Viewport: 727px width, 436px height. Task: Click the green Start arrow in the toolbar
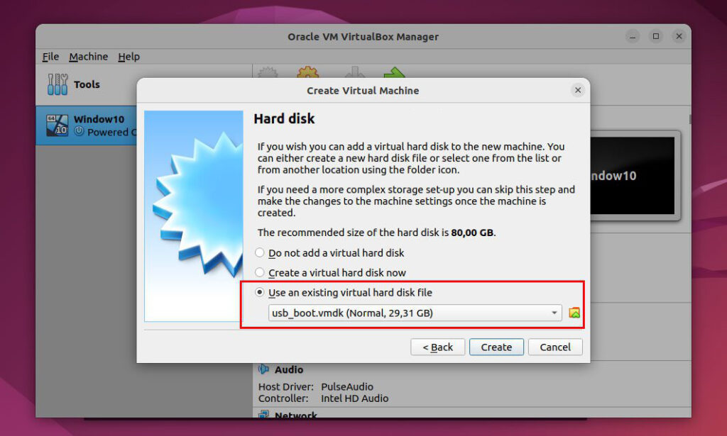(x=395, y=74)
